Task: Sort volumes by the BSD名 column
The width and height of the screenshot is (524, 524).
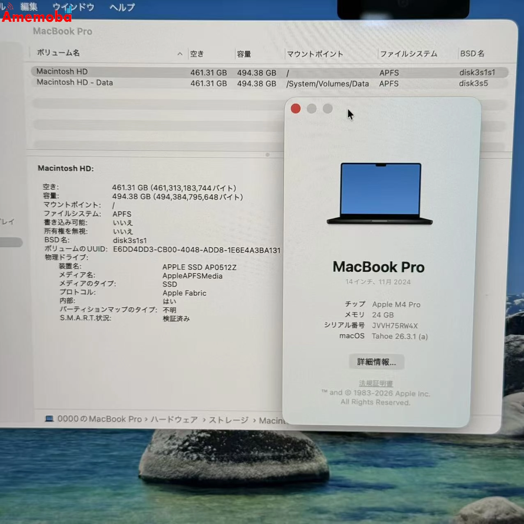Action: (472, 53)
